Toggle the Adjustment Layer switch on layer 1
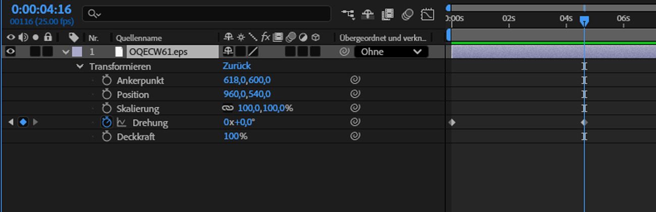 302,51
